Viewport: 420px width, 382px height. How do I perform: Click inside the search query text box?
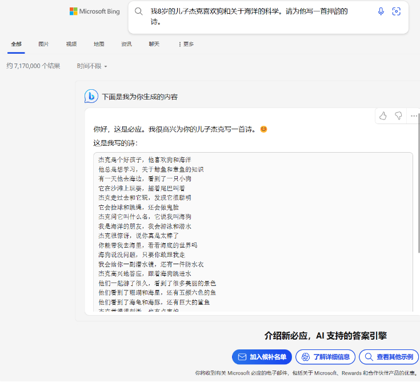click(x=251, y=17)
